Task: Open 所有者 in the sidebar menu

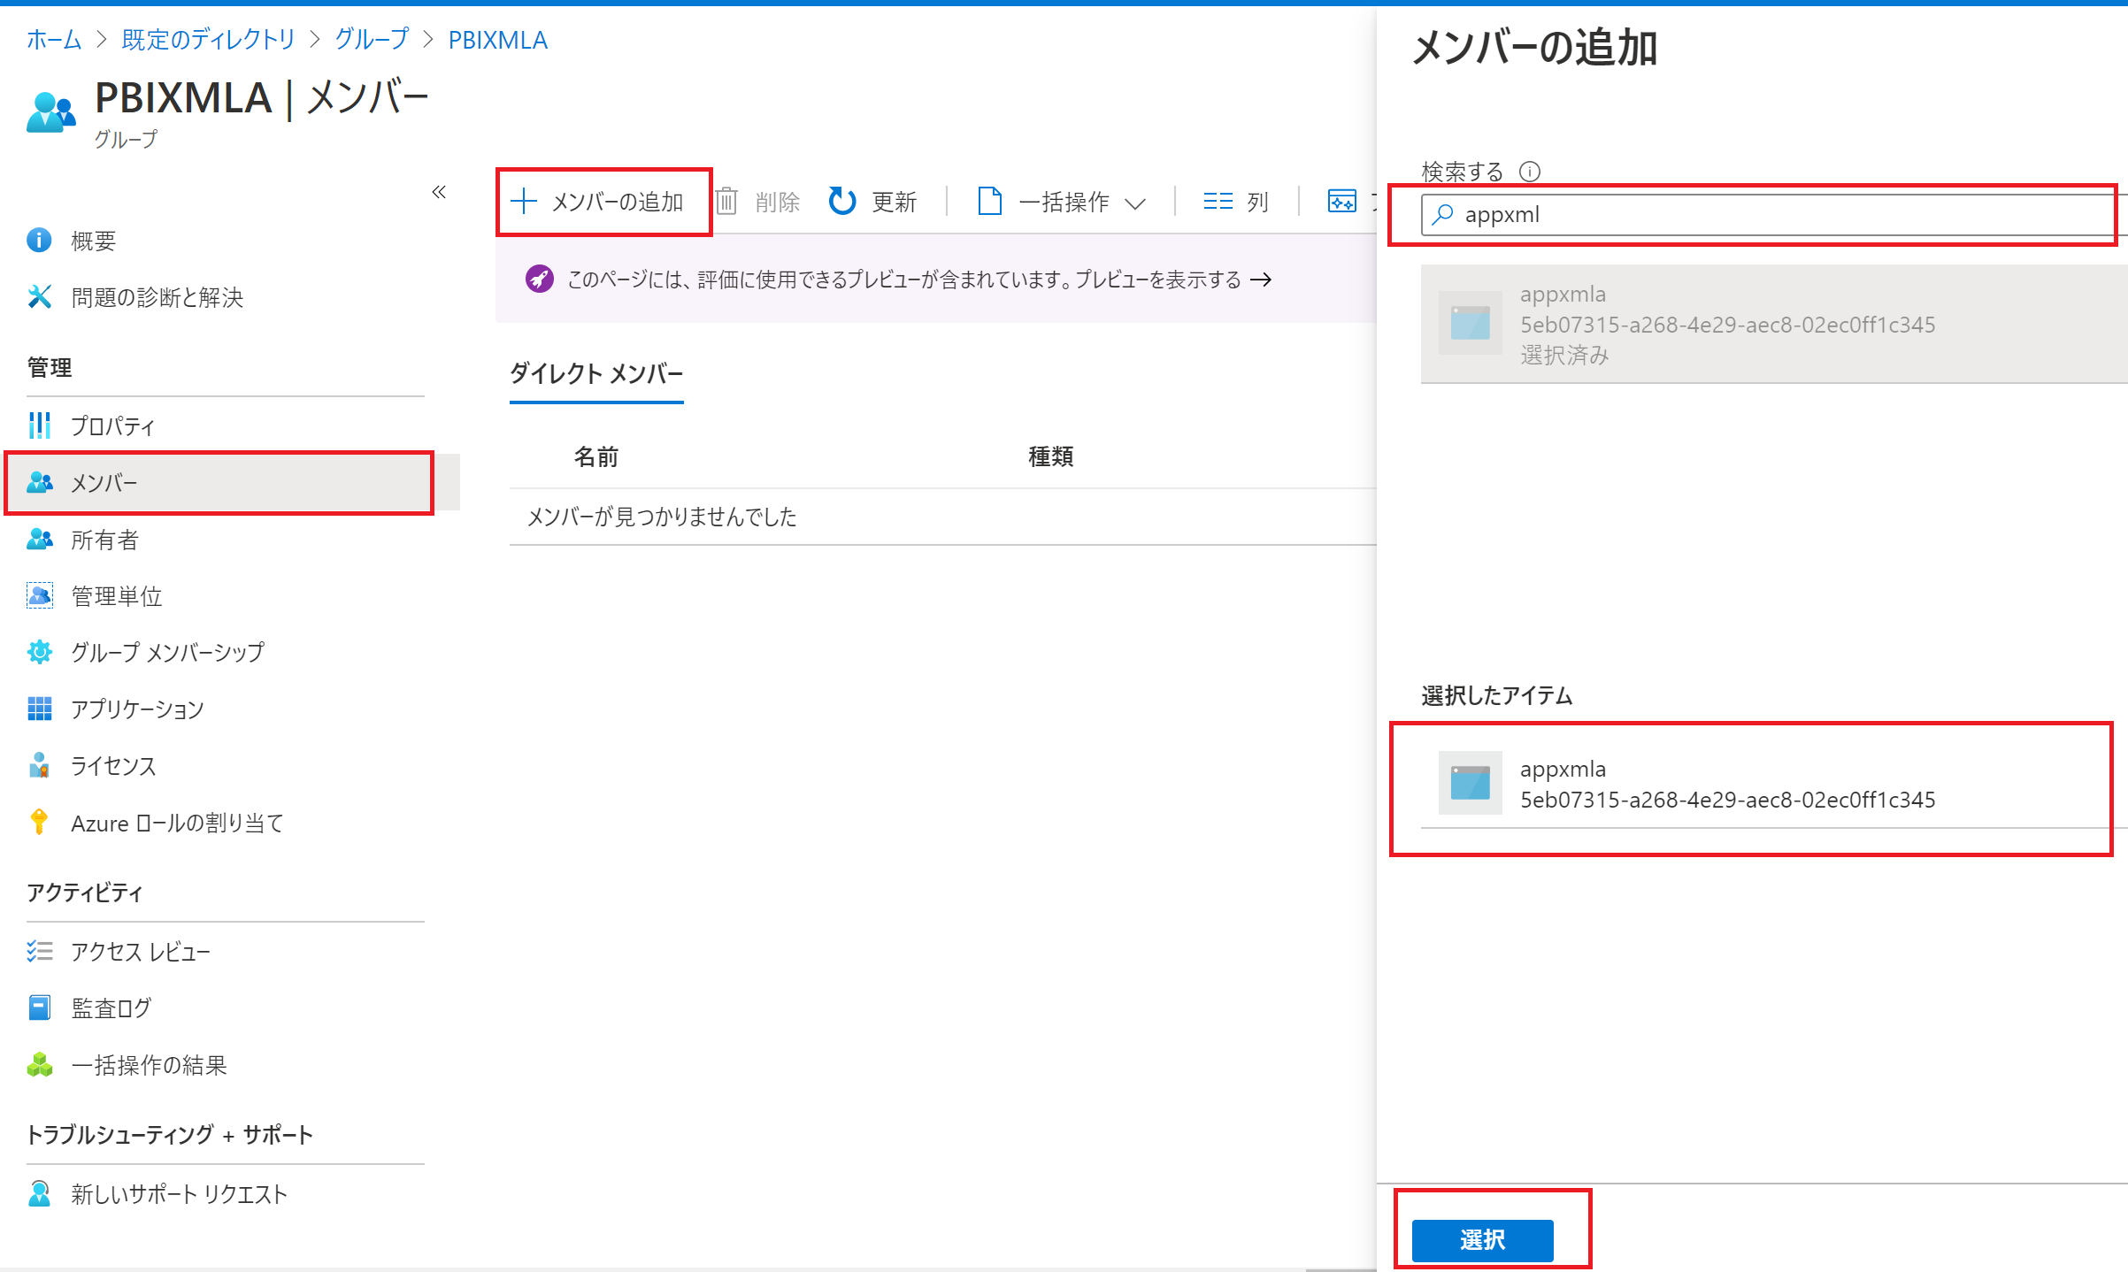Action: pos(104,540)
